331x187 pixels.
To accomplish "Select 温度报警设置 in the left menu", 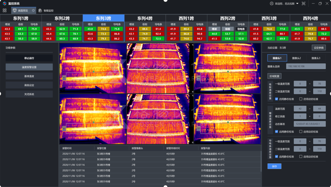I will (29, 67).
